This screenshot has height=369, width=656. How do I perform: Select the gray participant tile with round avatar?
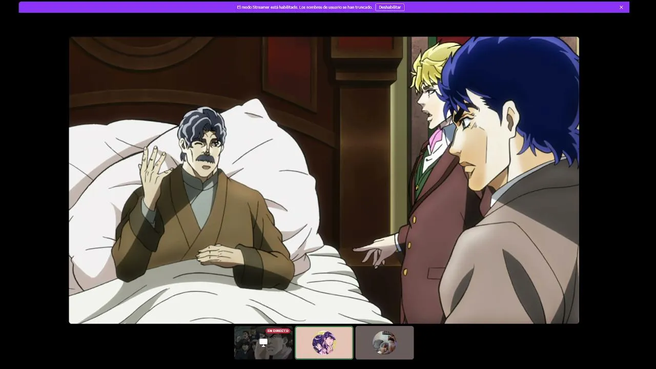pyautogui.click(x=384, y=343)
